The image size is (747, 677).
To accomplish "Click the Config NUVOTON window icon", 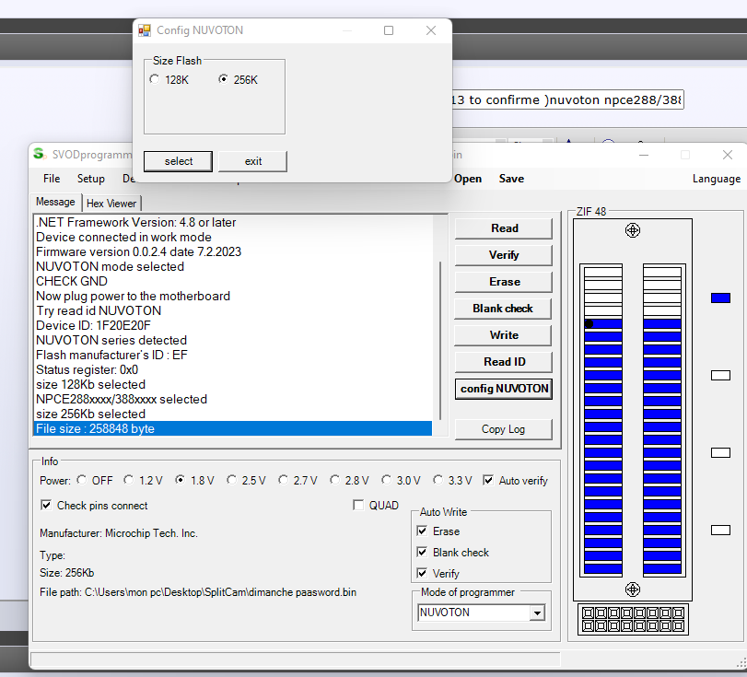I will coord(145,30).
